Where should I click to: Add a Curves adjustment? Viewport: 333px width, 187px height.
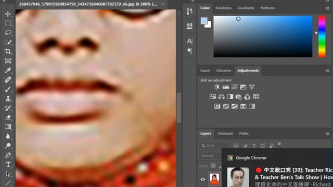[235, 87]
